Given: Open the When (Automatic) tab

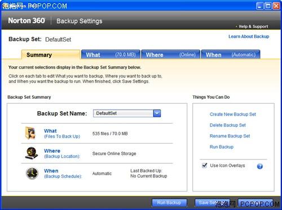Looking at the screenshot, I should (231, 54).
